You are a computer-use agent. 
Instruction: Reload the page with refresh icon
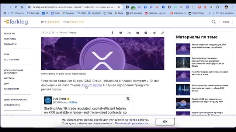point(16,7)
